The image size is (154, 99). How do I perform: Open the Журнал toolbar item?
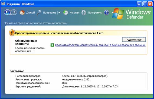coord(74,13)
